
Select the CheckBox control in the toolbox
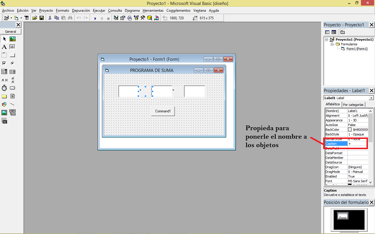click(4, 63)
